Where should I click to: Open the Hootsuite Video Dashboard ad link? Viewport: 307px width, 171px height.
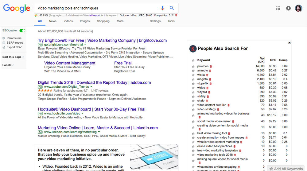(x=91, y=109)
